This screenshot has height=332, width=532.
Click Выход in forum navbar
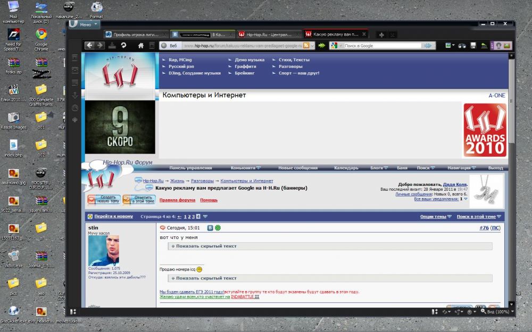click(x=495, y=168)
